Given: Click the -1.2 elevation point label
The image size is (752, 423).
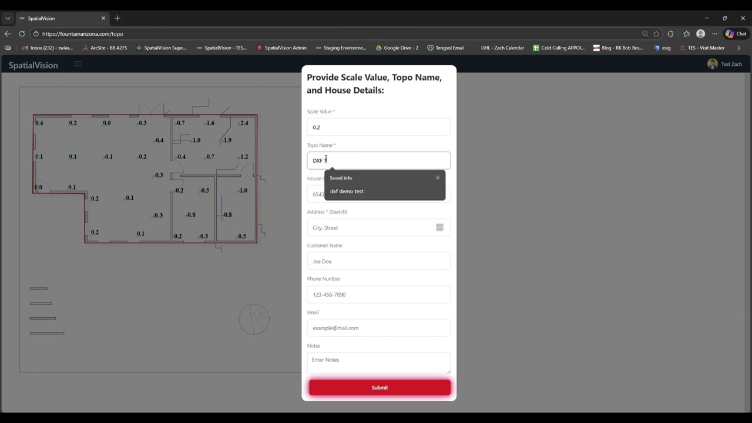Looking at the screenshot, I should (243, 157).
